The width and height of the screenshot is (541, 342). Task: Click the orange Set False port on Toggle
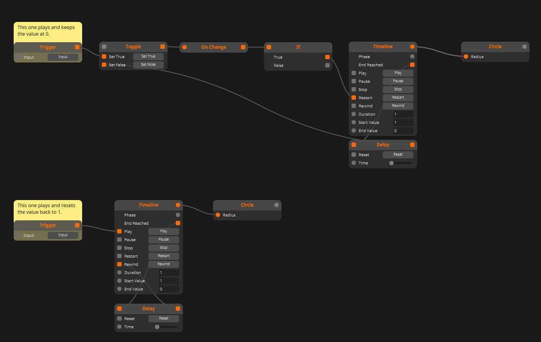(x=104, y=65)
